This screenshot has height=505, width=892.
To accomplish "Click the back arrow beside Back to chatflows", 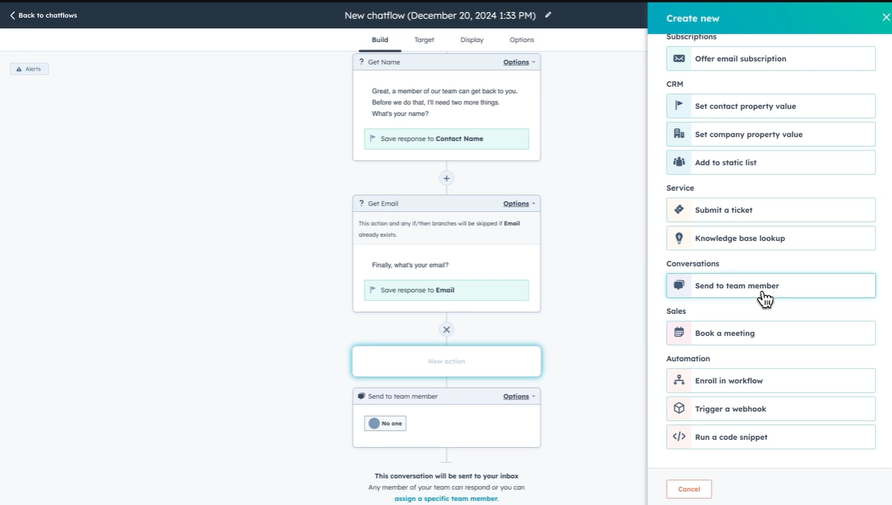I will pyautogui.click(x=12, y=15).
